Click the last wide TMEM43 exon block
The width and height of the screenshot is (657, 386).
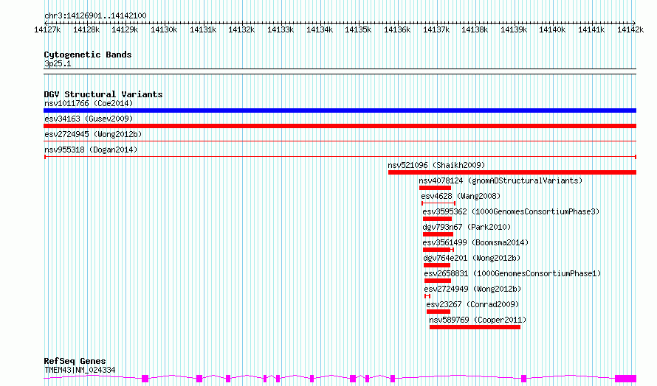(625, 379)
